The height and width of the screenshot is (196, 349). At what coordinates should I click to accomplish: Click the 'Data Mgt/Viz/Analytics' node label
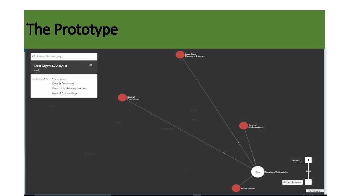(x=277, y=172)
